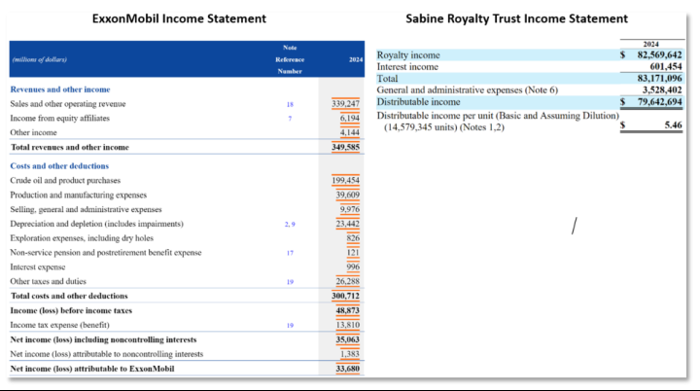Click the value 23,442
This screenshot has width=700, height=391.
click(348, 224)
